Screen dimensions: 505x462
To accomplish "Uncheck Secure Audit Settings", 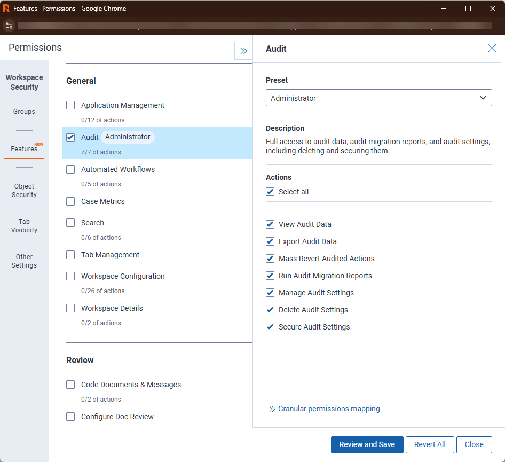I will (x=270, y=327).
